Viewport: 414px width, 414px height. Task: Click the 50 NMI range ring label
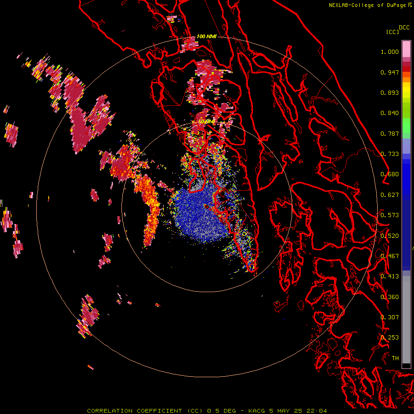point(207,122)
